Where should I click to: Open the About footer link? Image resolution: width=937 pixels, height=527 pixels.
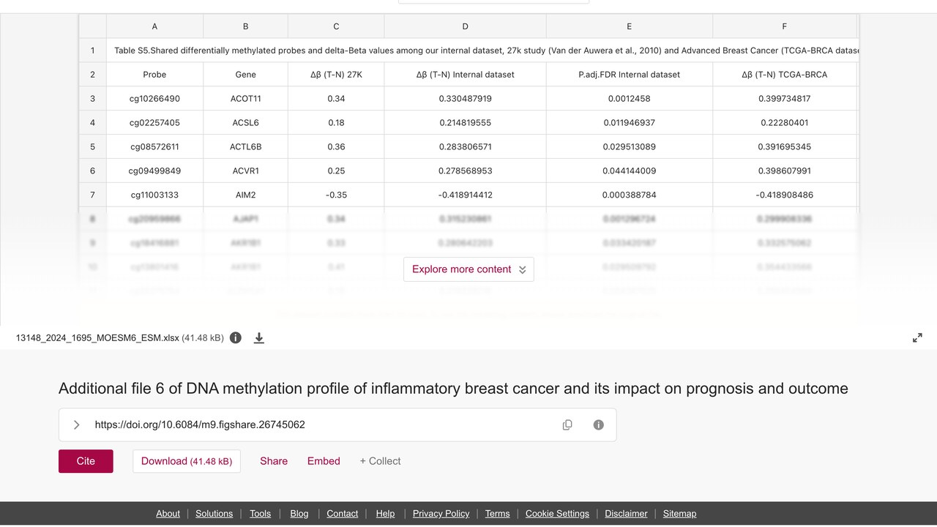(168, 514)
